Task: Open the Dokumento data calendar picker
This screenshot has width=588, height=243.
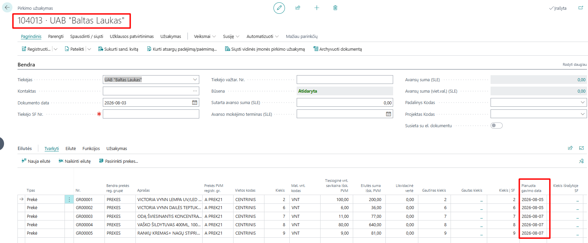Action: (195, 103)
